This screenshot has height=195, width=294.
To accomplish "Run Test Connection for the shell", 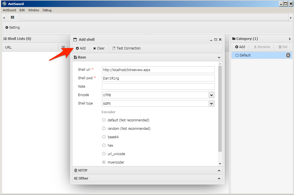I will click(126, 48).
